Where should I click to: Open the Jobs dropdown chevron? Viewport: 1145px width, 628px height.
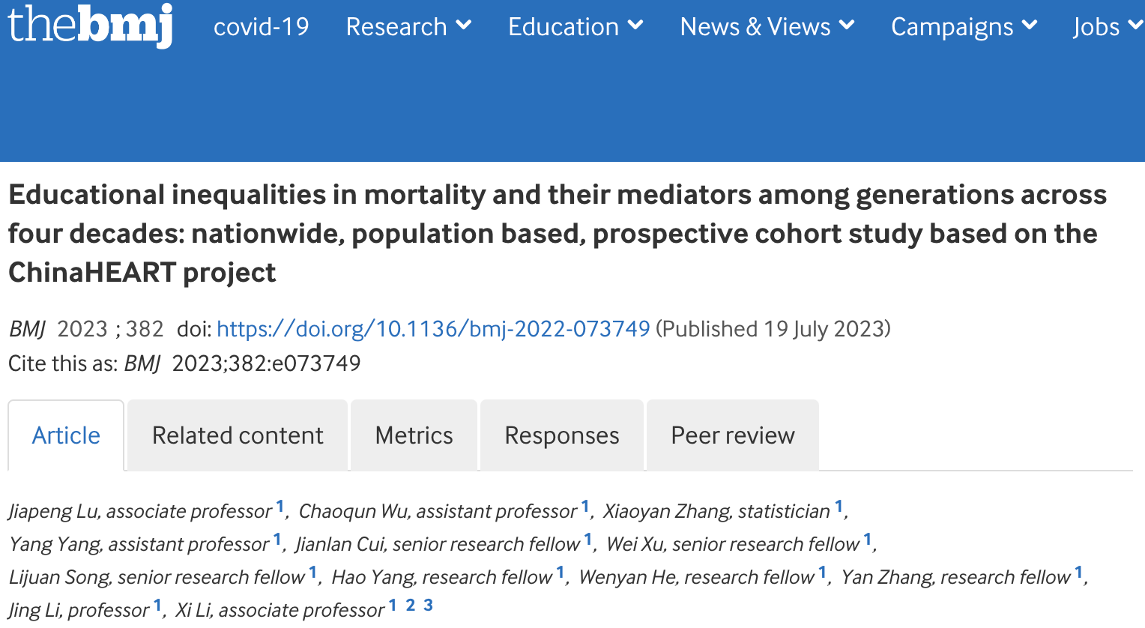[1135, 25]
